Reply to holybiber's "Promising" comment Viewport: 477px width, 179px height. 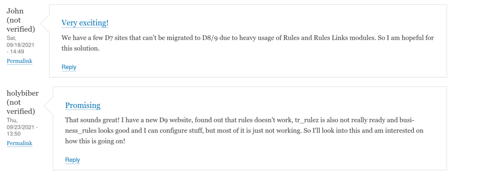(73, 160)
